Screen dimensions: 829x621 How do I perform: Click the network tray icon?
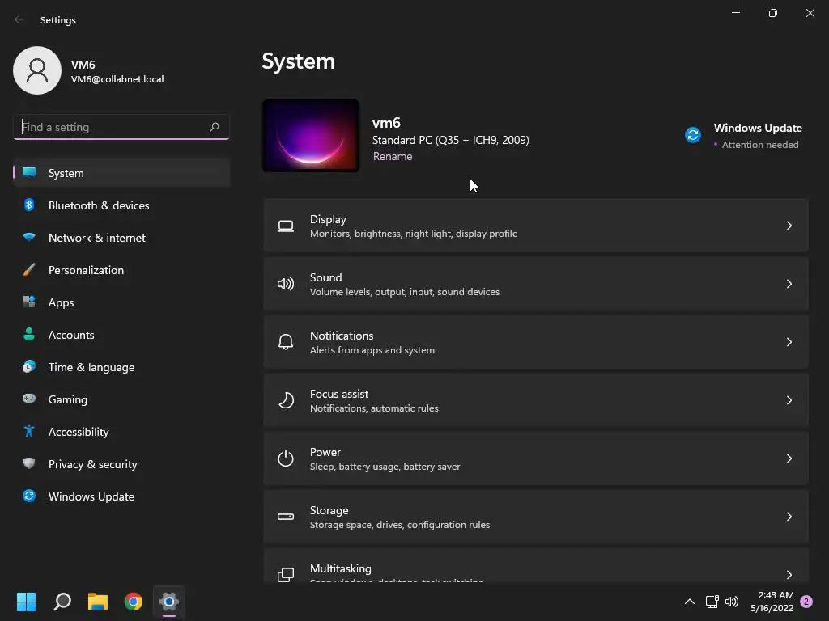(x=712, y=602)
